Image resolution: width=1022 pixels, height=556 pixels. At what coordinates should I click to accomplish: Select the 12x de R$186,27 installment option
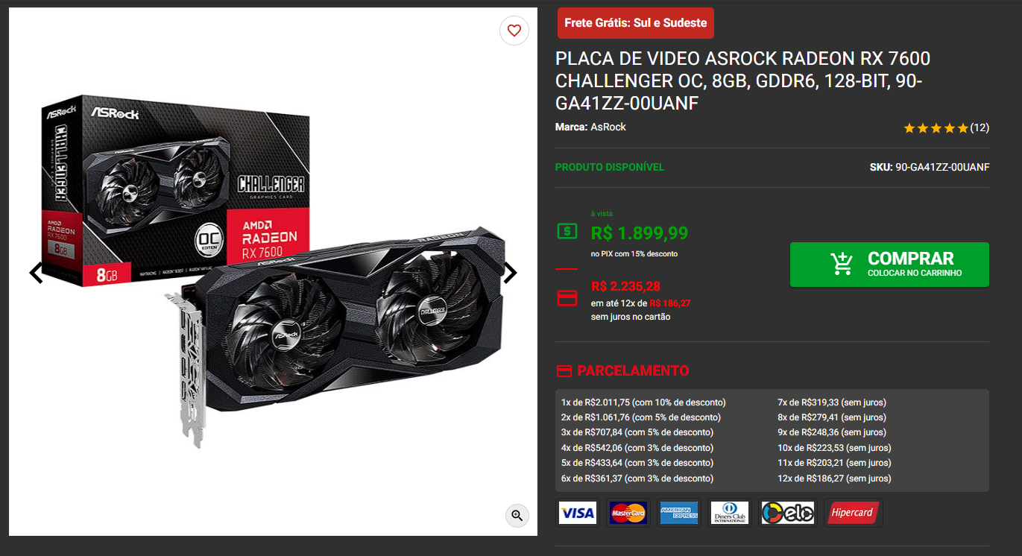(x=834, y=478)
